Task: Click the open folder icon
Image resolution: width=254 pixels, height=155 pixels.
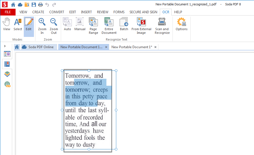Action: [27, 5]
